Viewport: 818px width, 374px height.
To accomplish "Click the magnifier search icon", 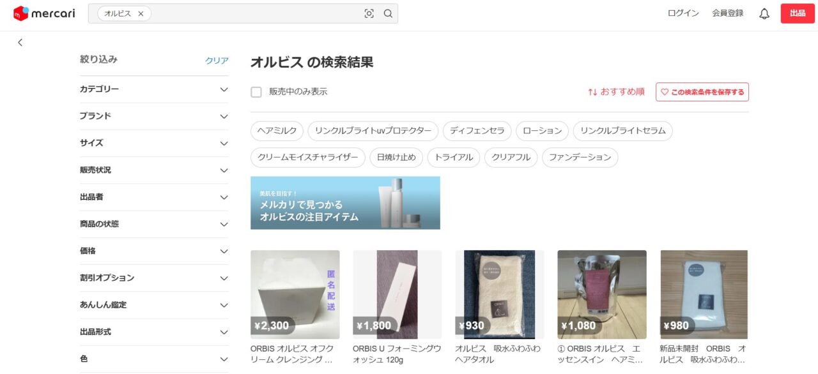I will point(388,13).
